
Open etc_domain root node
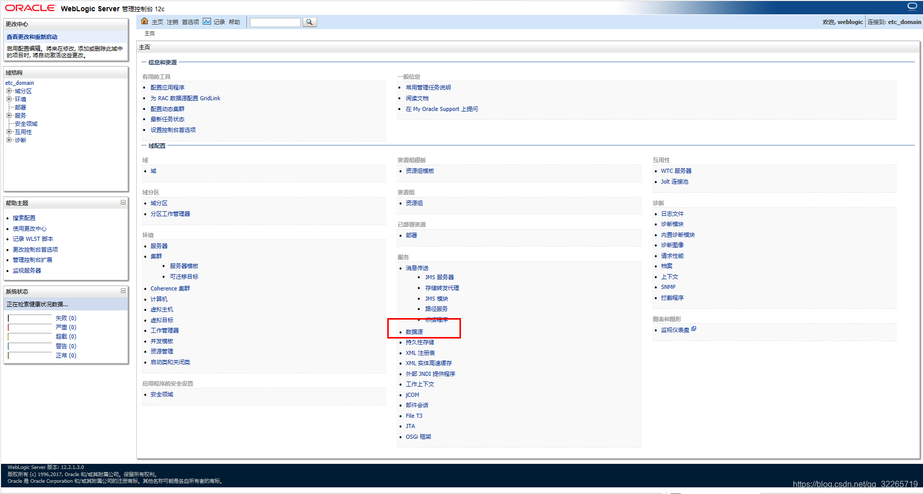(x=19, y=83)
